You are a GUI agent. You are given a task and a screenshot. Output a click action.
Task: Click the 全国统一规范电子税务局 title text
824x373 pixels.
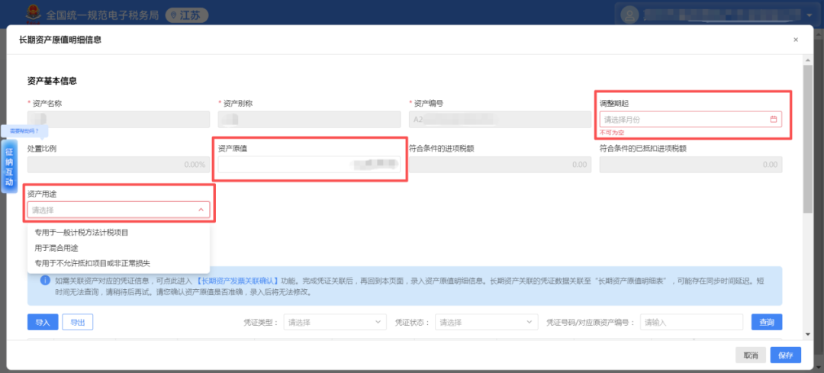click(102, 16)
